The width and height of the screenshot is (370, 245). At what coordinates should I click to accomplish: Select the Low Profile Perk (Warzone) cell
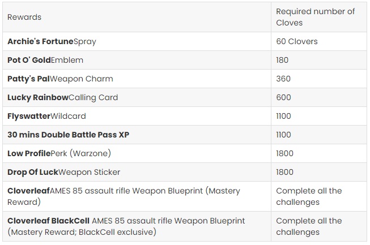coord(137,153)
